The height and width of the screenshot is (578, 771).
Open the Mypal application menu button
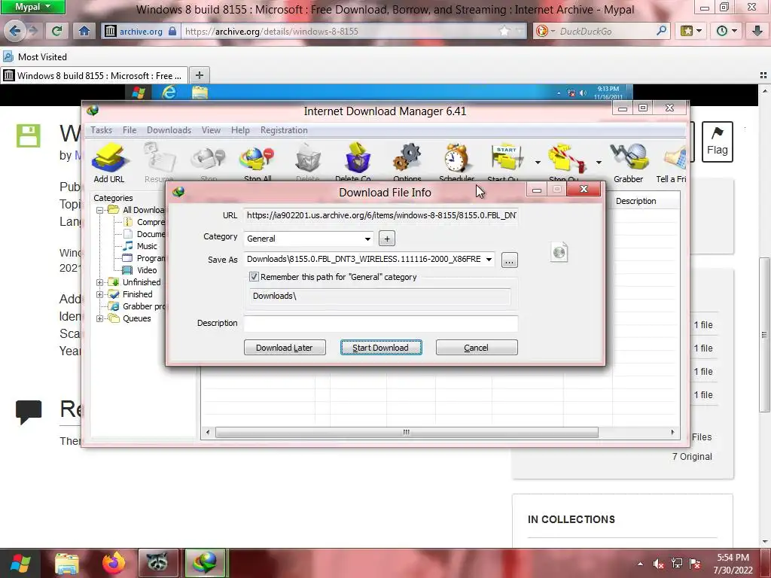click(32, 7)
